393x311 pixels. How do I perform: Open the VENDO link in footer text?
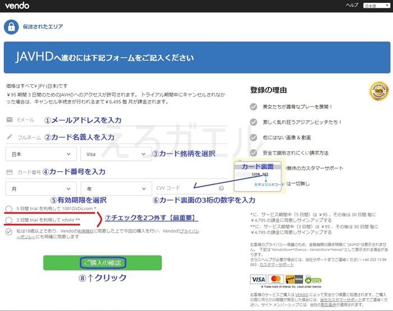[302, 295]
